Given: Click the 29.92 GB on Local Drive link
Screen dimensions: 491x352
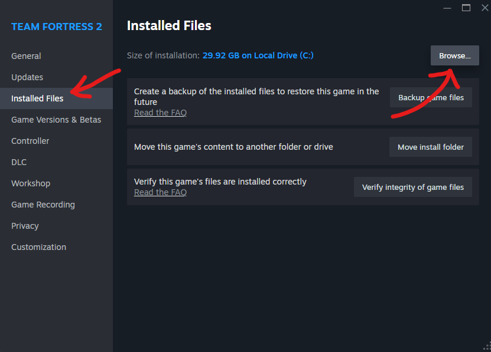Looking at the screenshot, I should [258, 55].
